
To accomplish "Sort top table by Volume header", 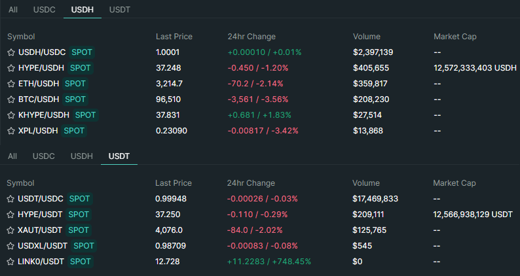I will 366,37.
